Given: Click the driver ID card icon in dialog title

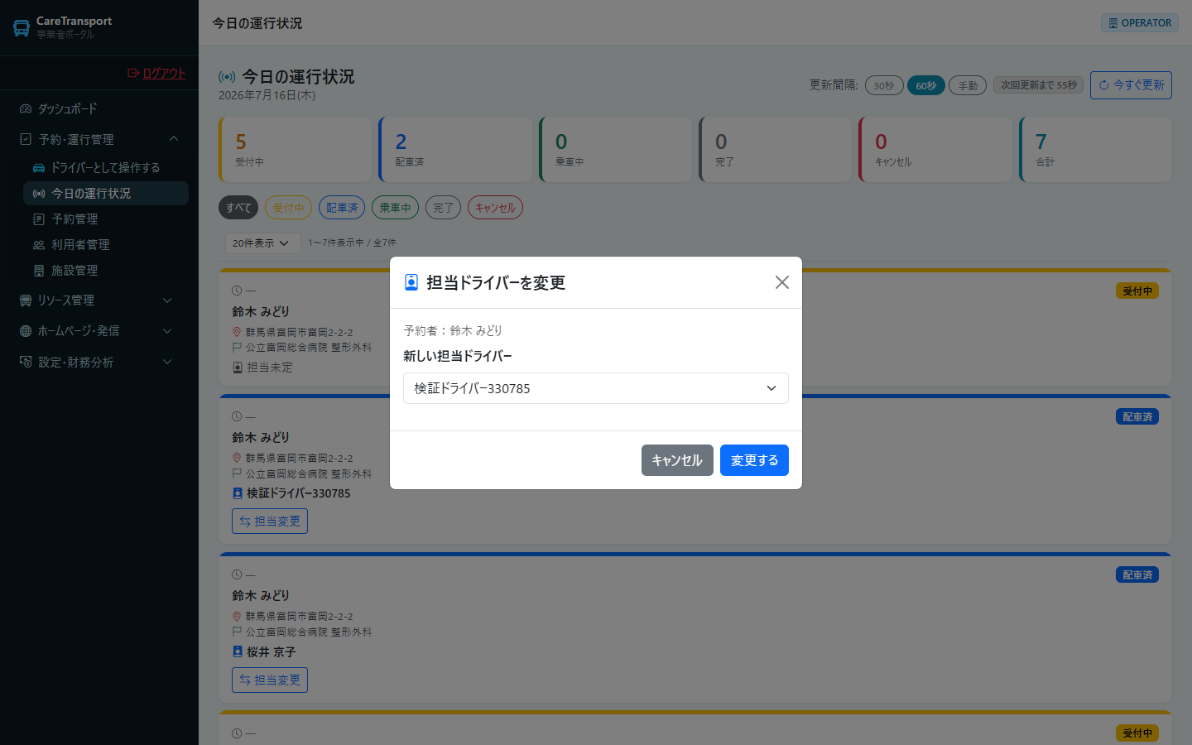Looking at the screenshot, I should pos(411,282).
